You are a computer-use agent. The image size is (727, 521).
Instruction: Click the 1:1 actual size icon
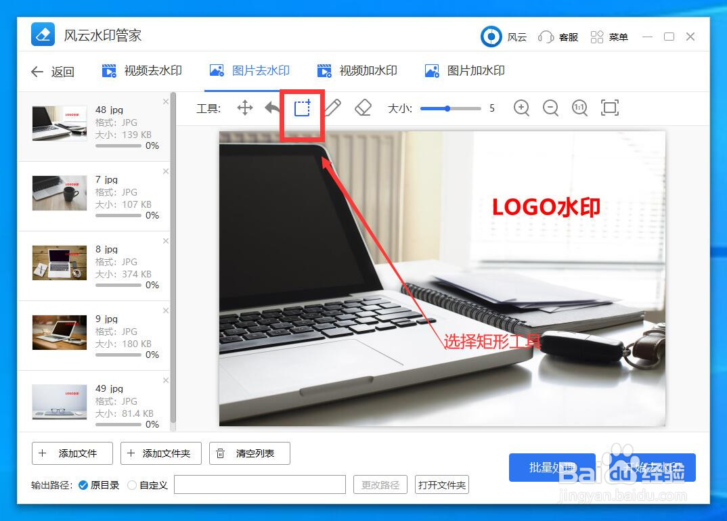pos(579,108)
